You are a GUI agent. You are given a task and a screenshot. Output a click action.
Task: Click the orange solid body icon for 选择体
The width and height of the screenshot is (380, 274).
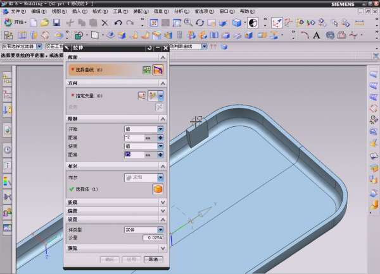[158, 189]
